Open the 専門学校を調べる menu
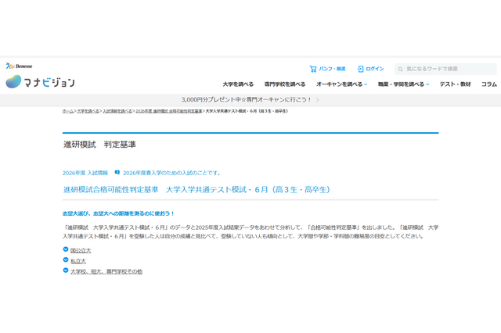 285,84
